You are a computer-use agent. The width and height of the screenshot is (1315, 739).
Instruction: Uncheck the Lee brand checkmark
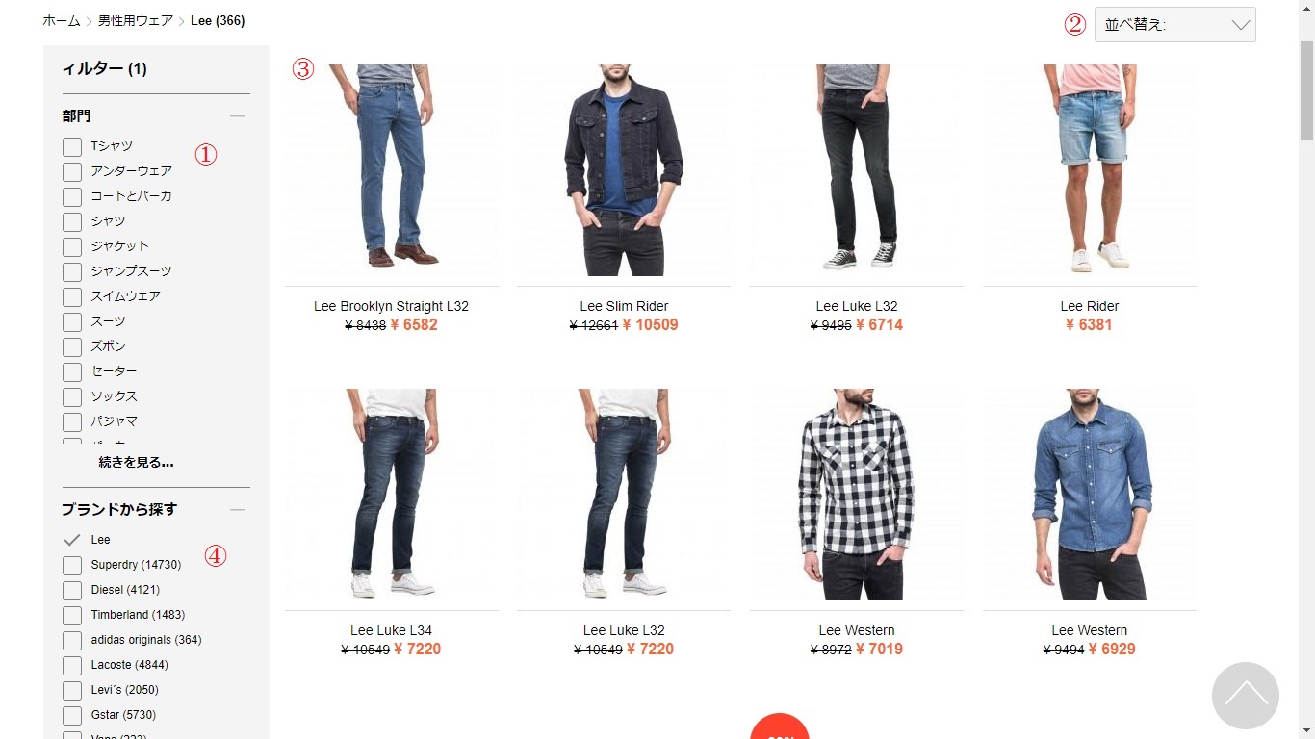(72, 540)
